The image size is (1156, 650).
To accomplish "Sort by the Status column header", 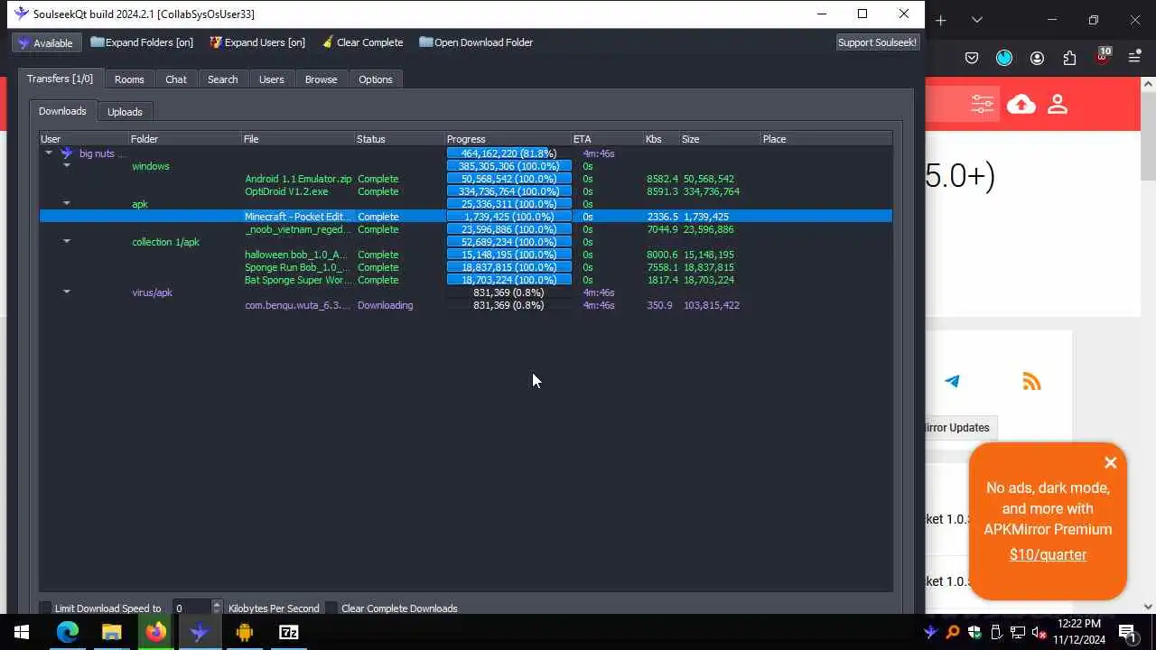I will point(400,139).
